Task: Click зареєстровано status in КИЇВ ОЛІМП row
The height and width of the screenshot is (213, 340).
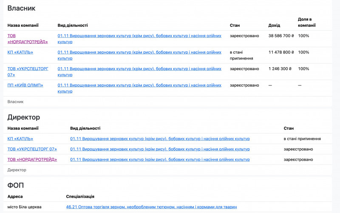Action: (244, 85)
